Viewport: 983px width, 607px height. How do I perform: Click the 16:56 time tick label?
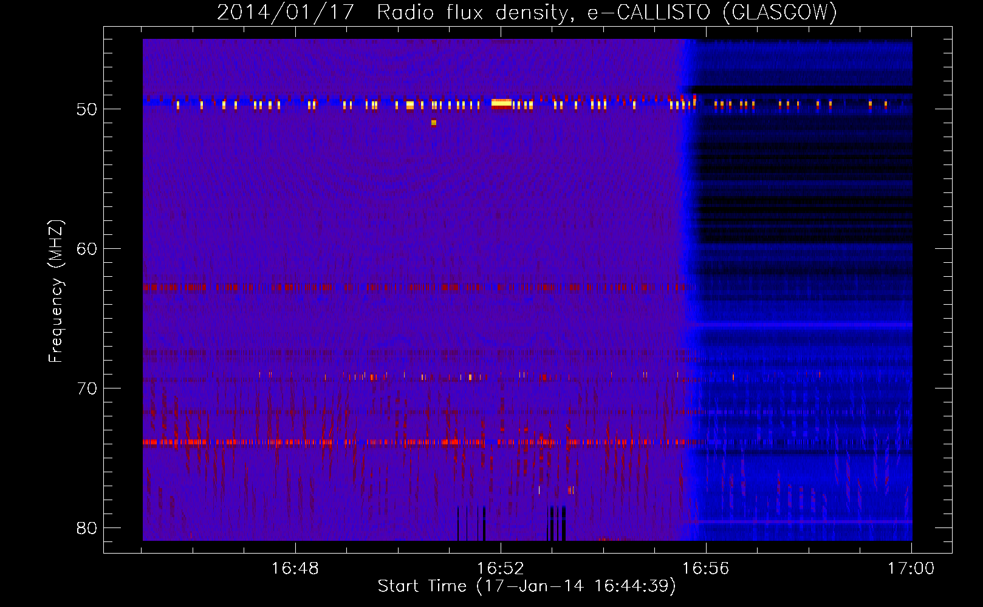click(x=705, y=569)
